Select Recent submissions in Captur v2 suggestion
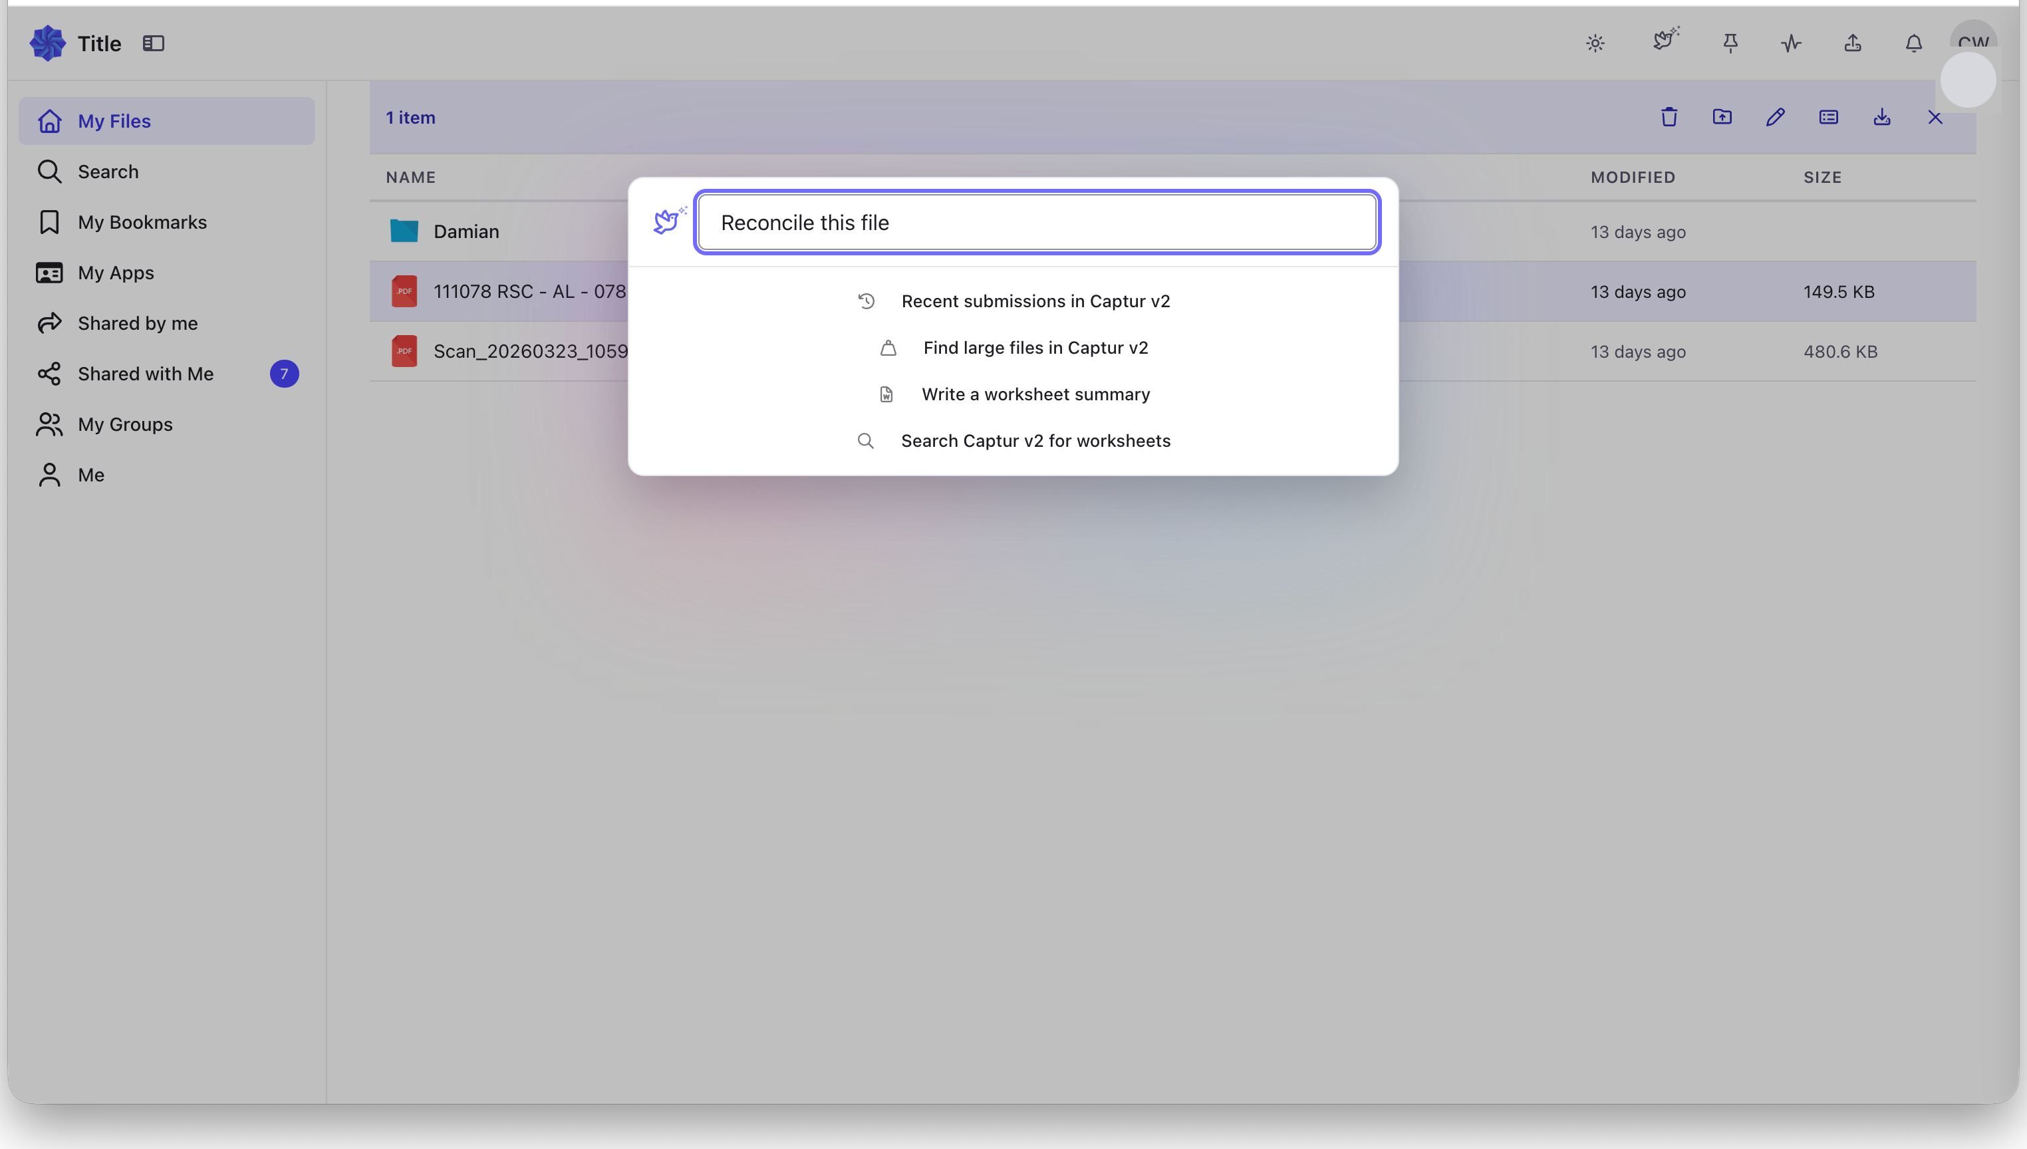2027x1149 pixels. pos(1034,301)
